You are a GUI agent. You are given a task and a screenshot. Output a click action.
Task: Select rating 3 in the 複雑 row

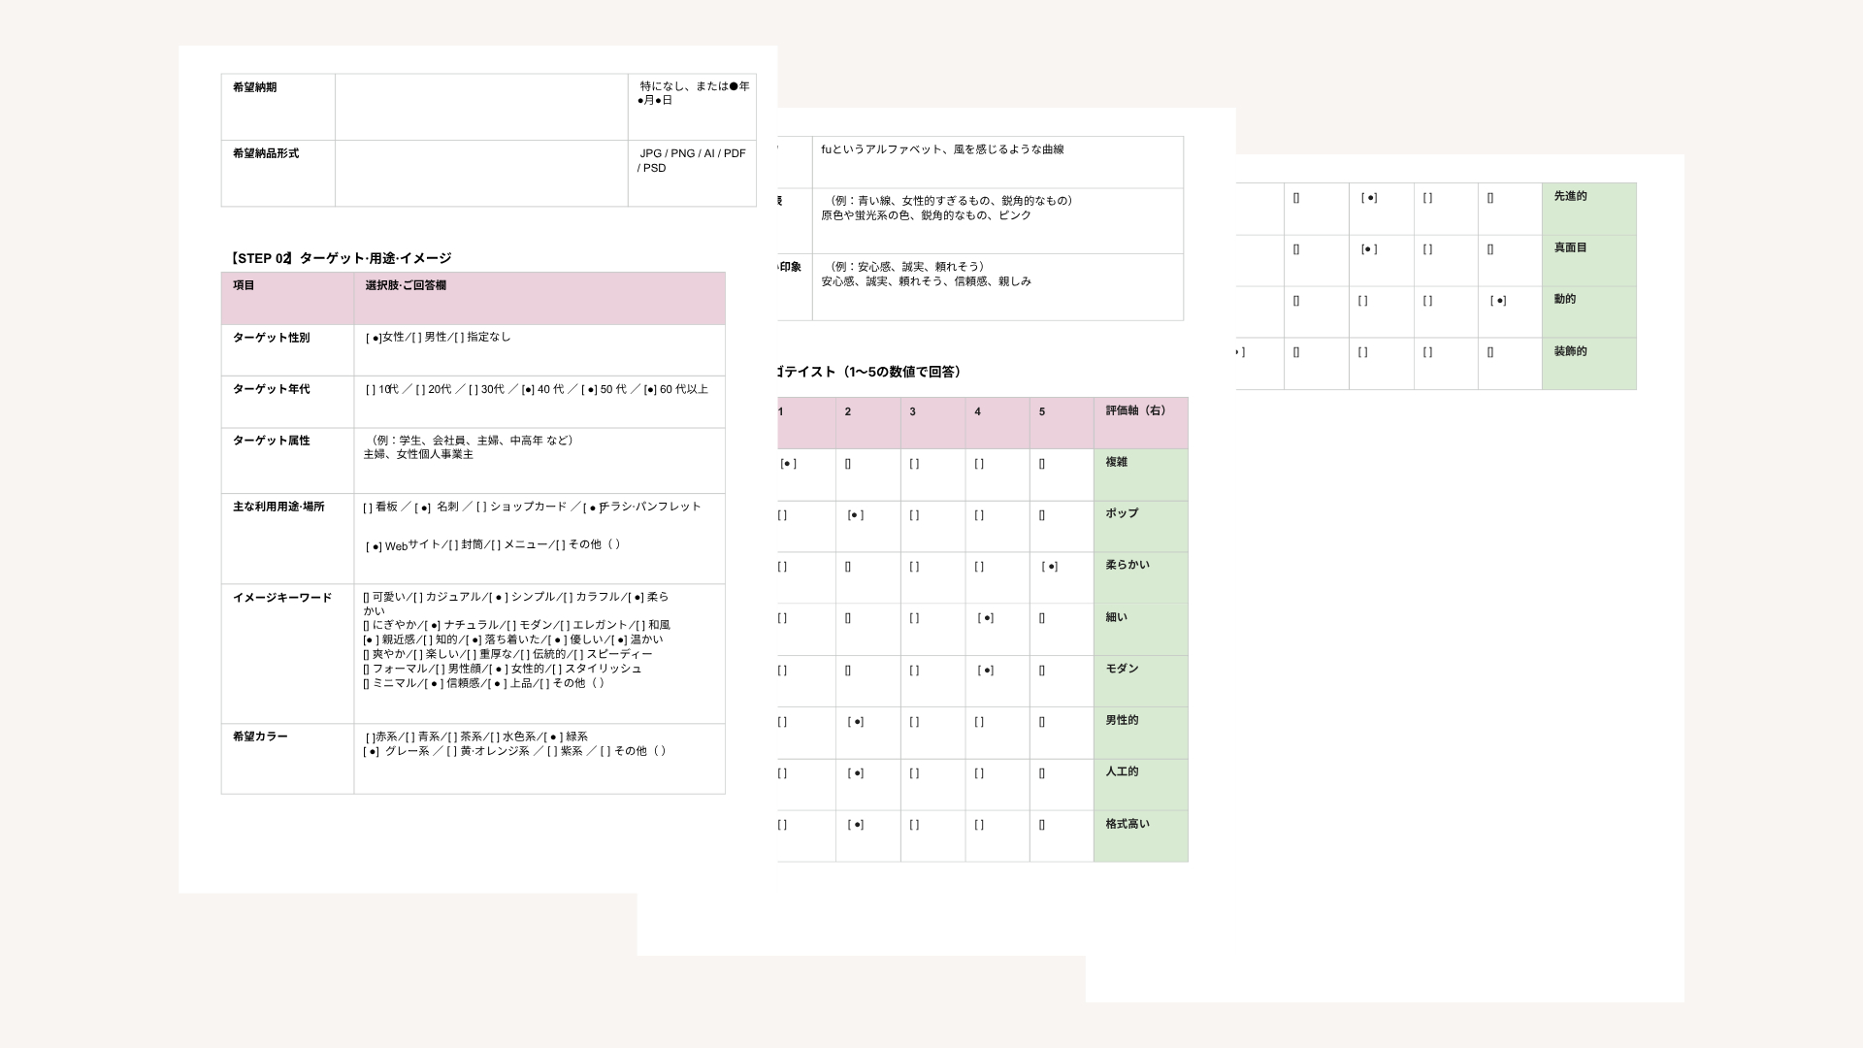pyautogui.click(x=914, y=464)
